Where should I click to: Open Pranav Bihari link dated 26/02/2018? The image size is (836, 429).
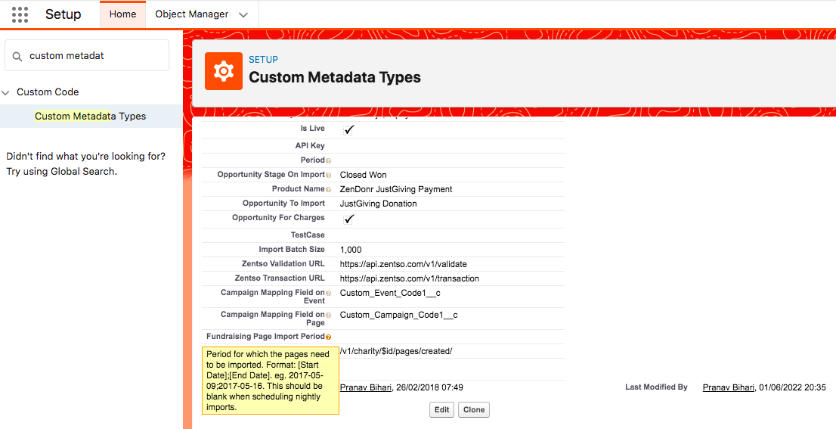tap(366, 387)
